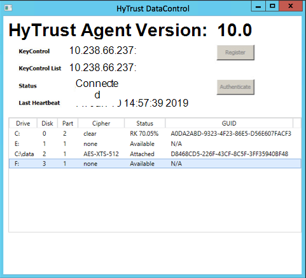
Task: Click the Authenticate button
Action: (235, 87)
